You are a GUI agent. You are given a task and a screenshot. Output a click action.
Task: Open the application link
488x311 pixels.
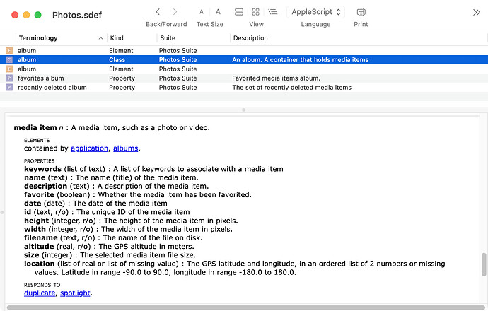(89, 148)
